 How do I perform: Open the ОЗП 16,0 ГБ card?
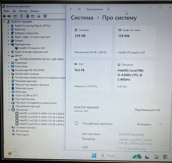[x=92, y=75]
